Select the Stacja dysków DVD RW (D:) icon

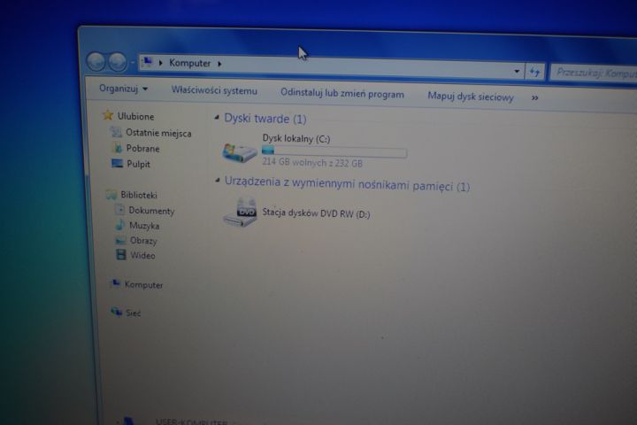click(x=240, y=212)
